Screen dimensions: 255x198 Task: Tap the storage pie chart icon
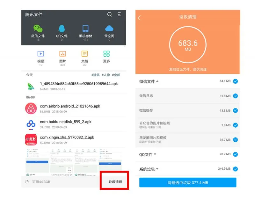(27, 182)
